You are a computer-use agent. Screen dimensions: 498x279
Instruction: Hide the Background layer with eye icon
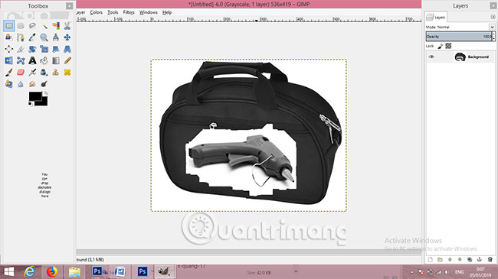coord(431,57)
